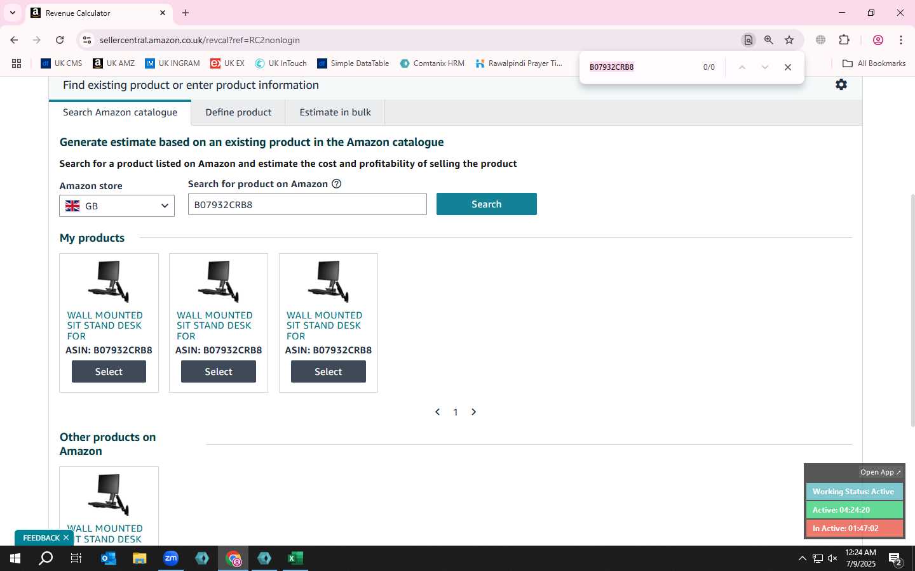
Task: View site information icon in address bar
Action: click(x=87, y=40)
